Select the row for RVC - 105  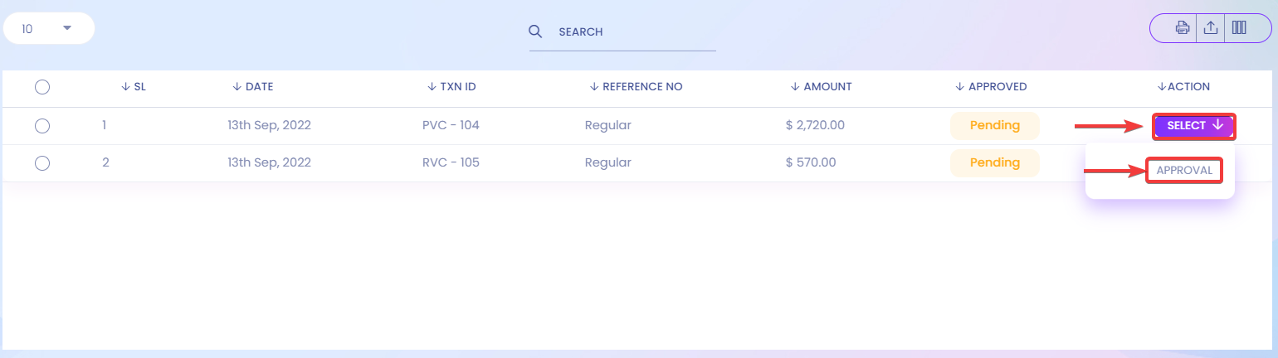pyautogui.click(x=42, y=163)
